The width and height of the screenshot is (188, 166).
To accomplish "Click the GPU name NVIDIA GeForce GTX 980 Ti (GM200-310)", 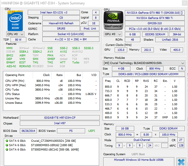I will tap(155, 13).
